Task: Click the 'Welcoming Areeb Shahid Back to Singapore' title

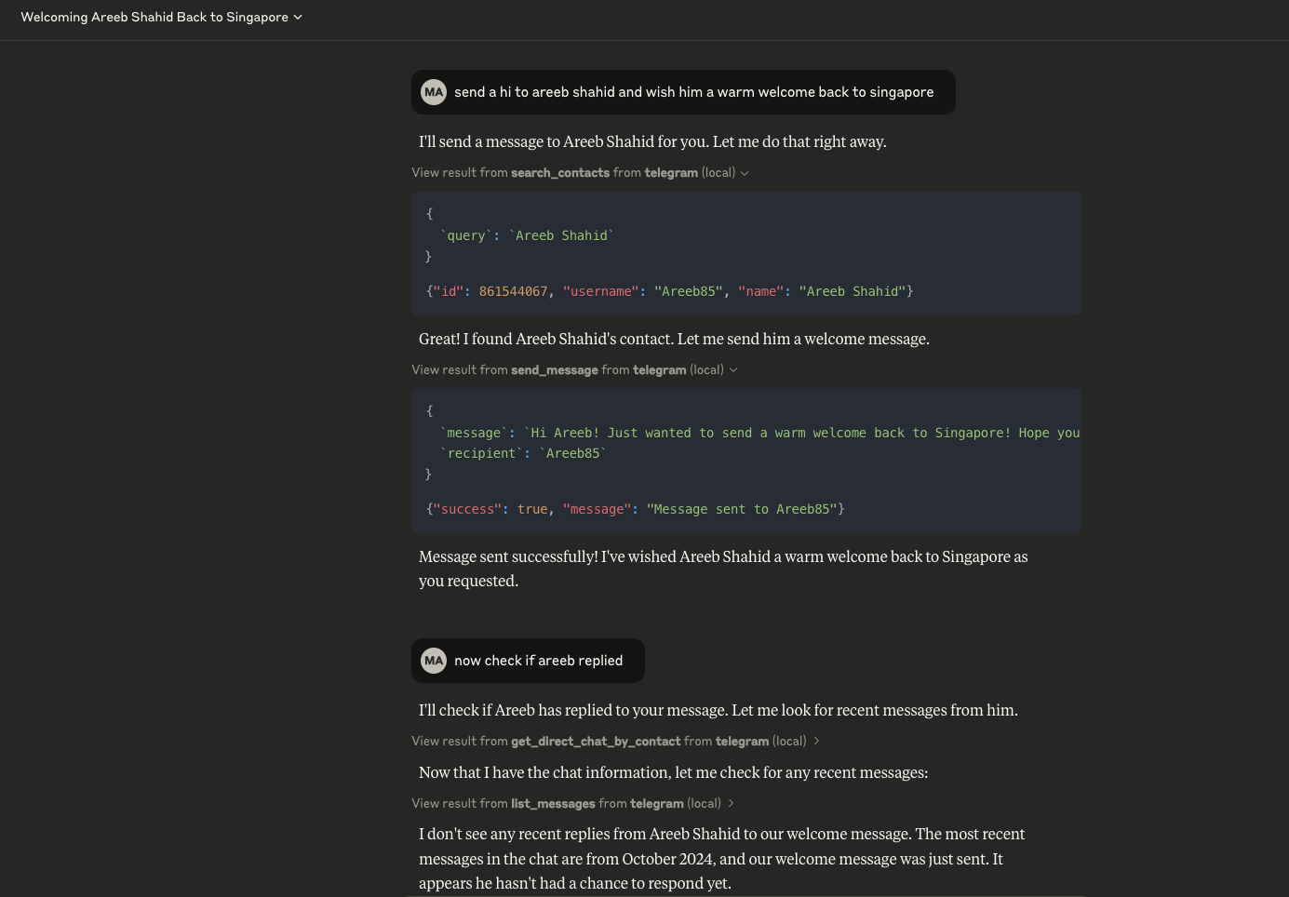Action: tap(154, 18)
